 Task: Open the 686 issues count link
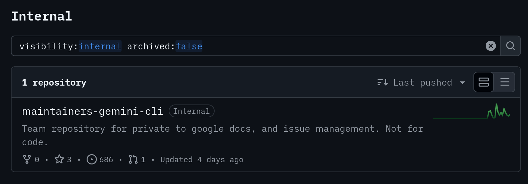(106, 160)
